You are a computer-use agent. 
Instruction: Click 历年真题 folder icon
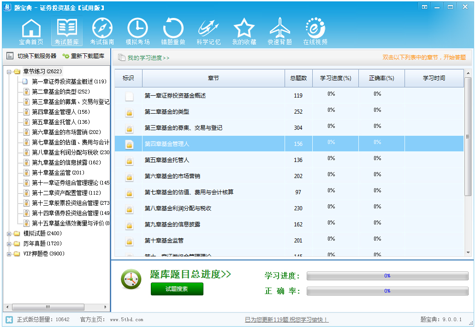pyautogui.click(x=17, y=243)
